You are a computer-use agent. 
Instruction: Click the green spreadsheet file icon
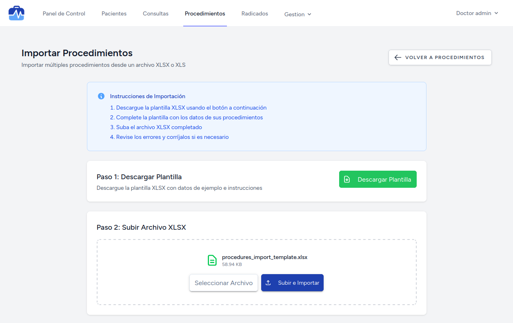click(212, 260)
